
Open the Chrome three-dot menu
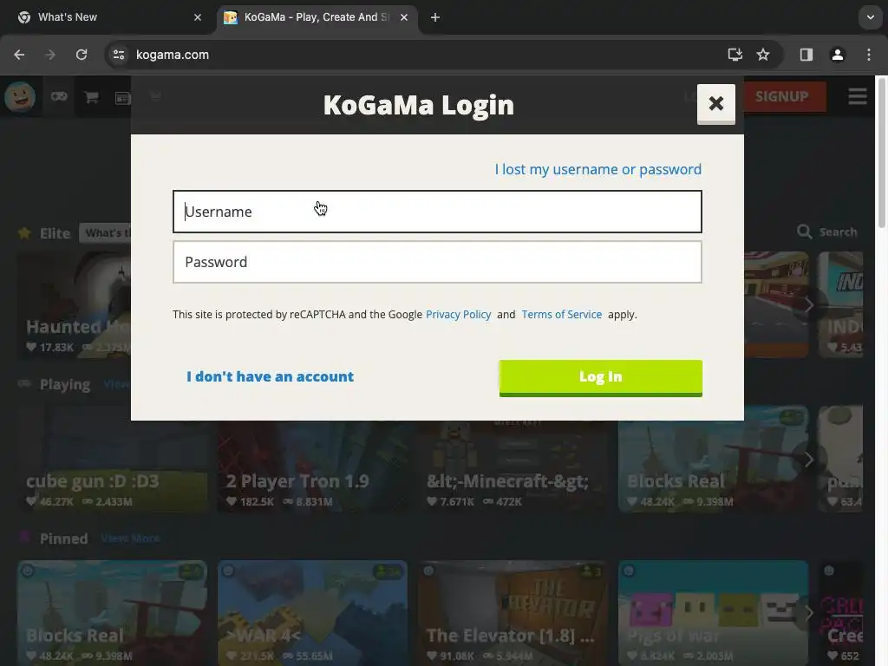click(869, 55)
